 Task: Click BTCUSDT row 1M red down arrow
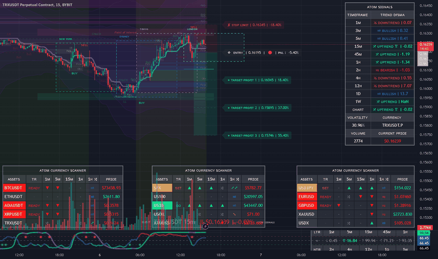coord(47,188)
